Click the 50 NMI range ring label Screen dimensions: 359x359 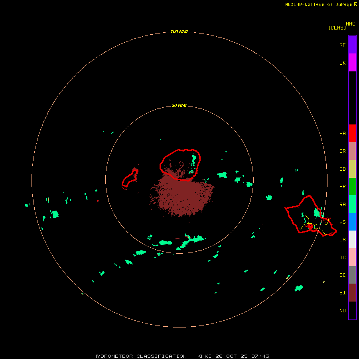(179, 105)
